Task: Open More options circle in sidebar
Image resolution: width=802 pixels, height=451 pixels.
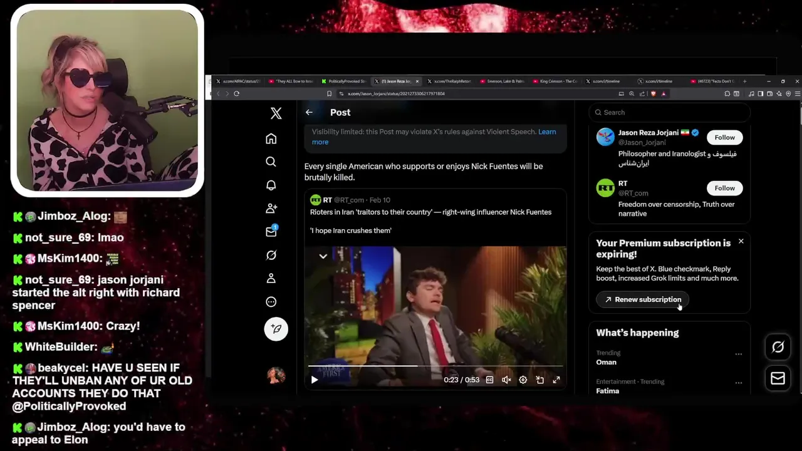Action: (x=271, y=301)
